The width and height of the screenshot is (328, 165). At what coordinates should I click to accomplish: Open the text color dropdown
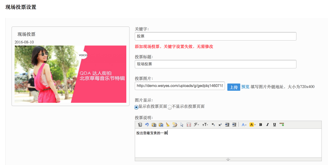coord(244,125)
